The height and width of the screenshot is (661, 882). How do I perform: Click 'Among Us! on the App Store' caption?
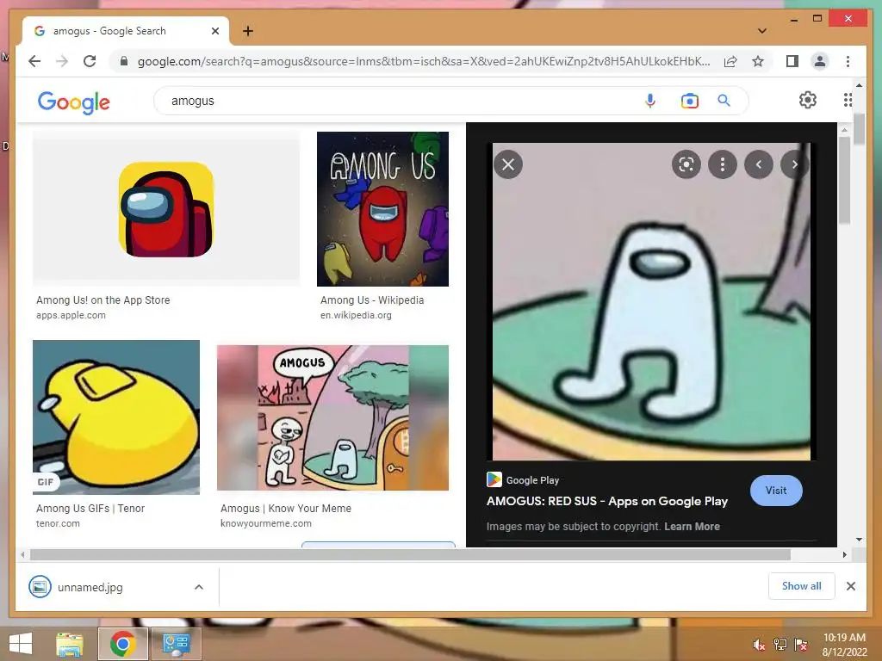tap(103, 300)
